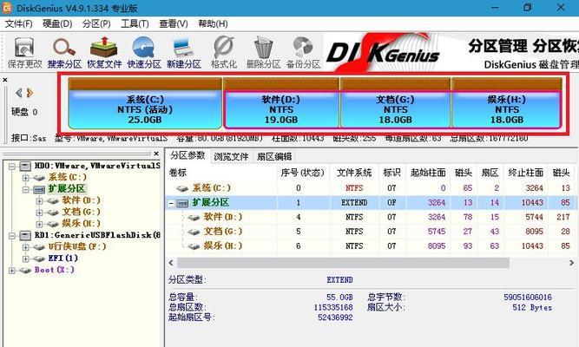This screenshot has height=347, width=579.
Task: Expand the EFI(1) tree node
Action: pyautogui.click(x=25, y=259)
